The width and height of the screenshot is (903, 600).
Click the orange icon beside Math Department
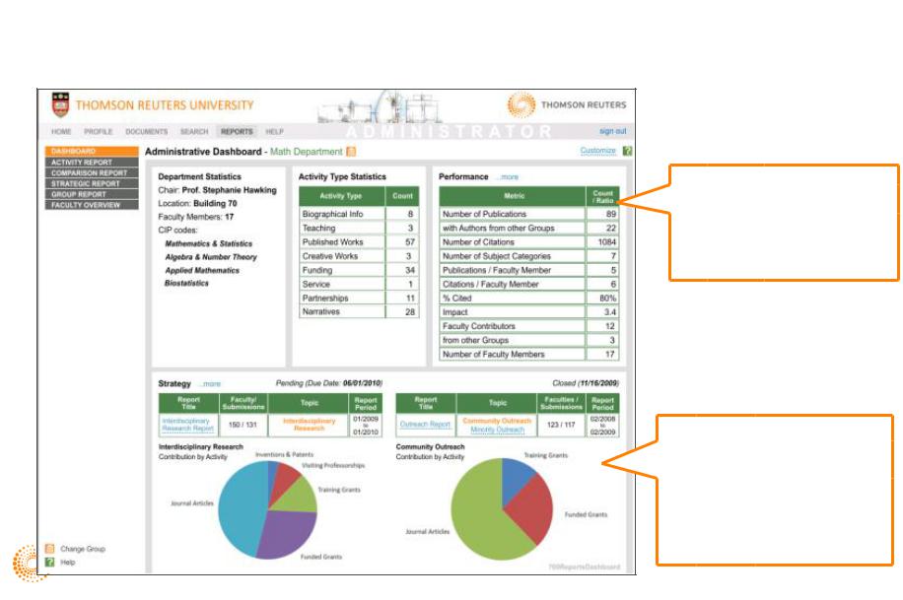[x=351, y=152]
